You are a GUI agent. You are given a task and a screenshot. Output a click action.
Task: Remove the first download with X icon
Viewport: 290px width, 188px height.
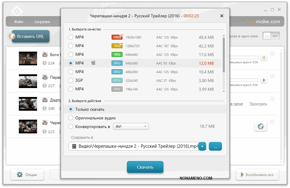272,54
